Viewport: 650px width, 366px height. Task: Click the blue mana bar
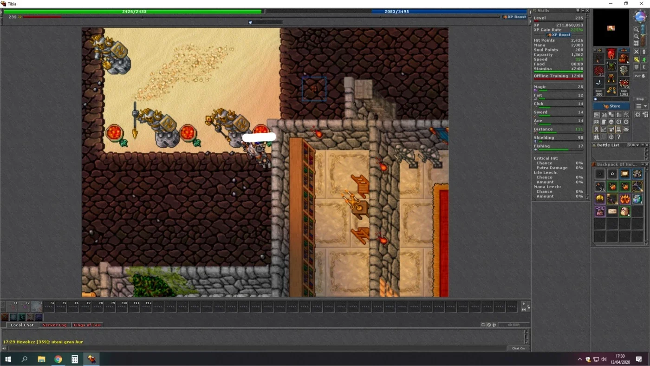click(x=396, y=12)
